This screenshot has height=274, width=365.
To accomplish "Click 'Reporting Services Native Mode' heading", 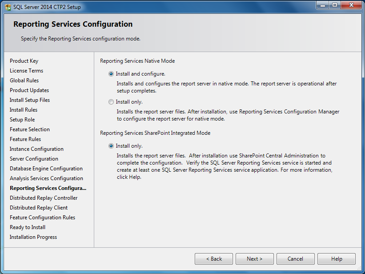I will (x=137, y=61).
